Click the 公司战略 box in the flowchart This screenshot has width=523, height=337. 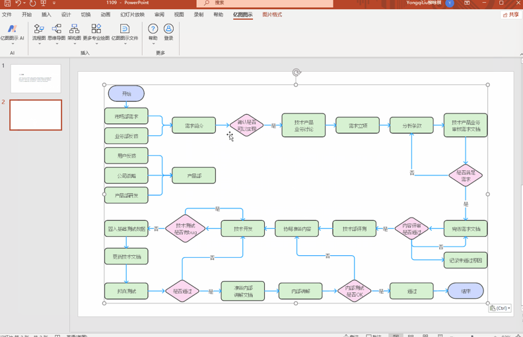126,175
